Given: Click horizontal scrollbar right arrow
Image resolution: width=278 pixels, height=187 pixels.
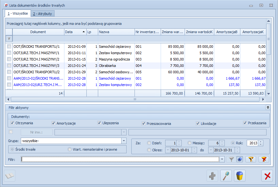Looking at the screenshot, I should point(263,99).
